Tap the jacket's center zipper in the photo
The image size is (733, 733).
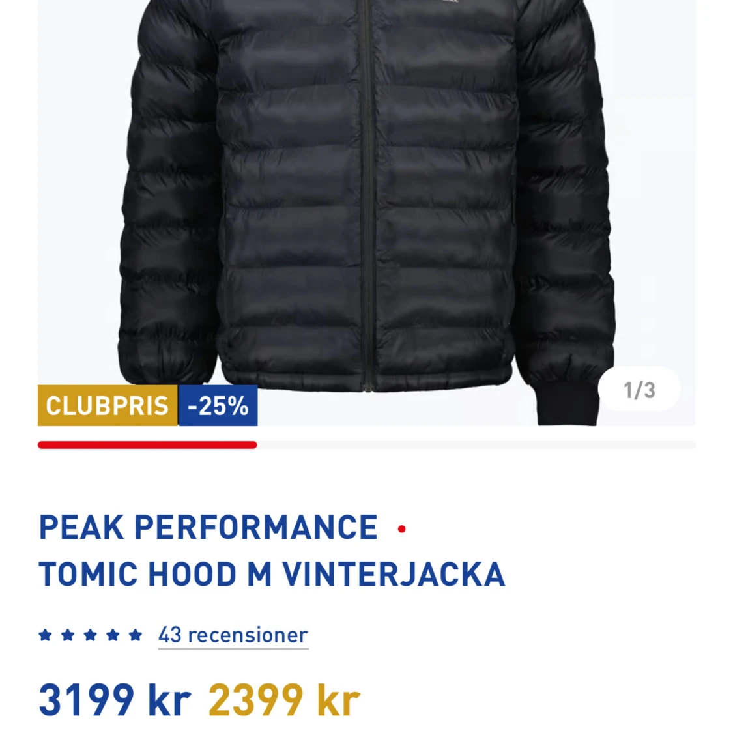click(368, 196)
